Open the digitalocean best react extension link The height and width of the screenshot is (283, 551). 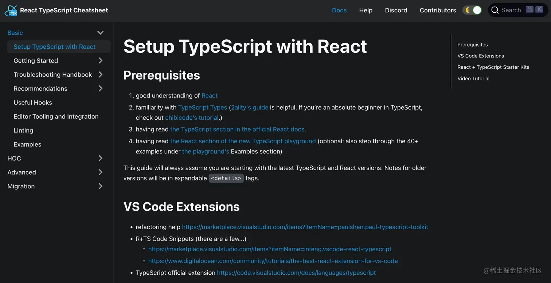[273, 261]
